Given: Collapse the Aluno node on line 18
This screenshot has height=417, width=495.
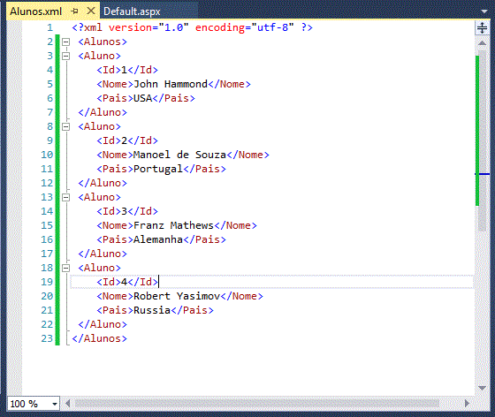Looking at the screenshot, I should tap(65, 268).
